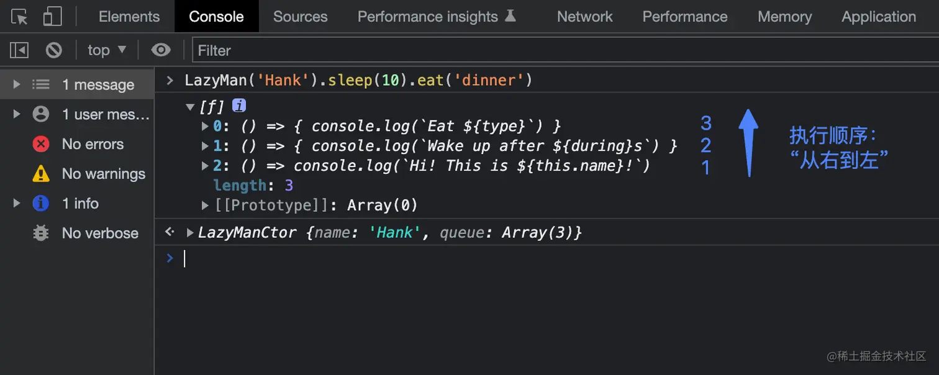Open the Elements tab

(129, 17)
